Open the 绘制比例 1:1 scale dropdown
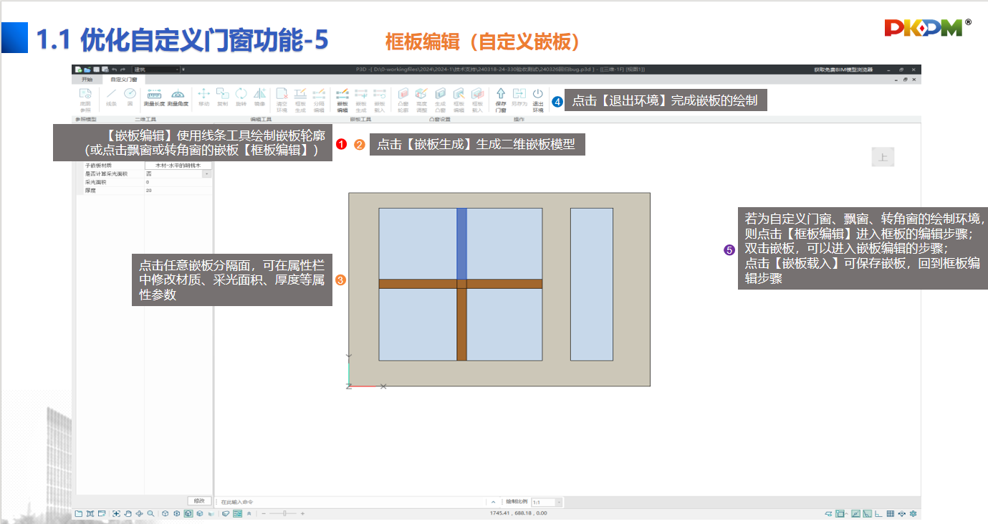The height and width of the screenshot is (524, 988). pos(559,502)
